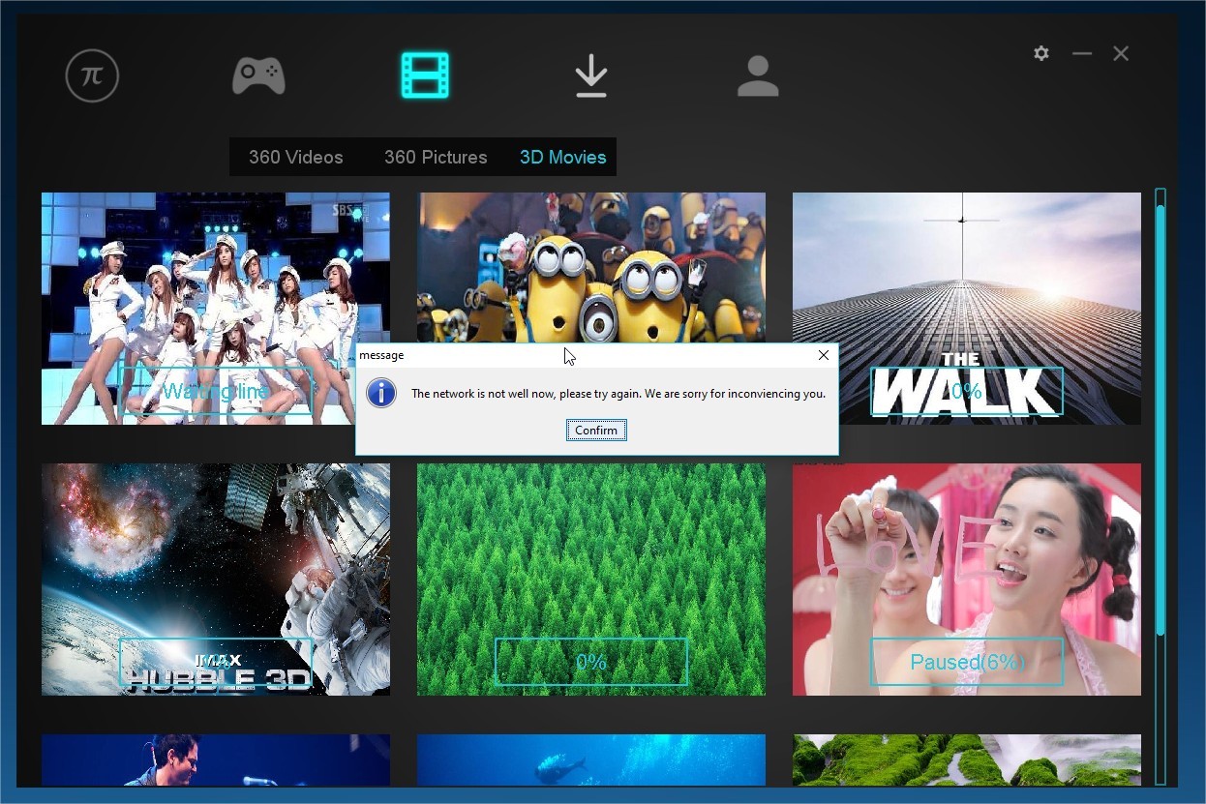Click the forest video 0% progress box
The width and height of the screenshot is (1206, 804).
[591, 663]
